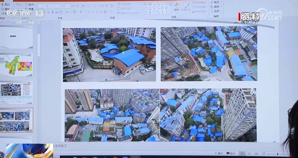Viewport: 298px width, 158px height.
Task: Click the Notes (备注) button
Action: [220, 154]
